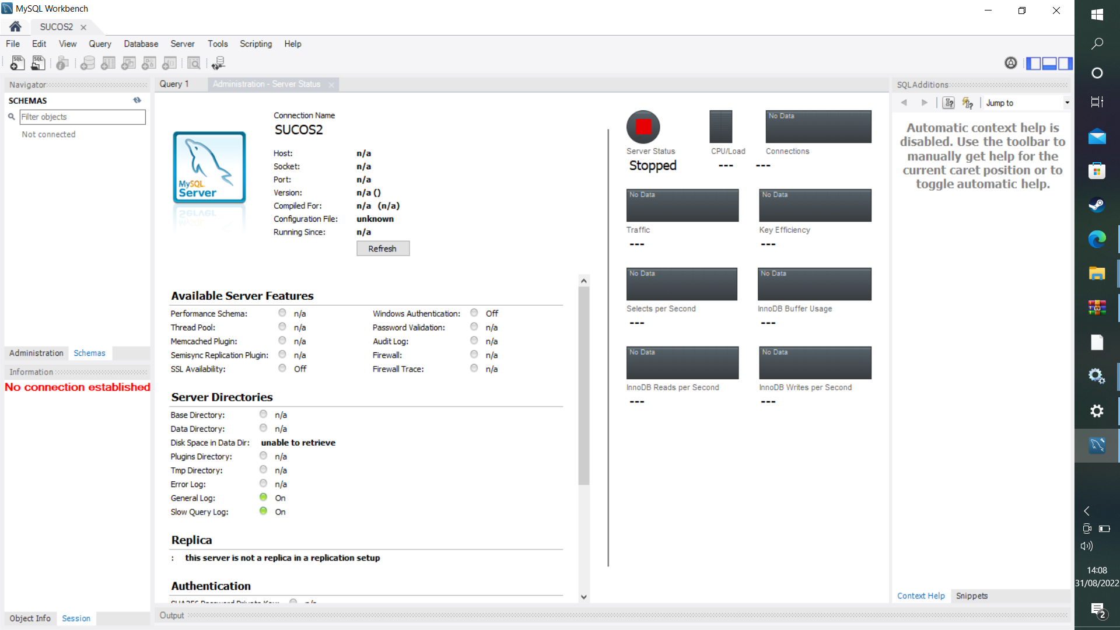Click the MySQL Server logo image
1120x630 pixels.
(x=209, y=167)
